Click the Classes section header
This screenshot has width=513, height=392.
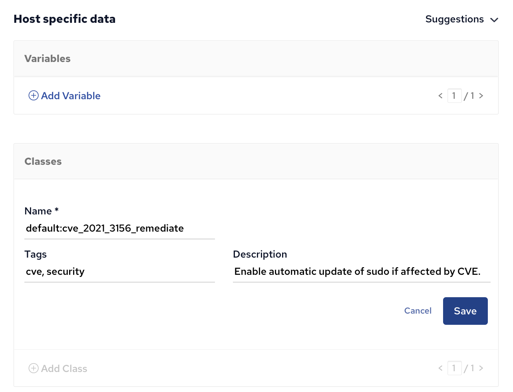coord(256,161)
